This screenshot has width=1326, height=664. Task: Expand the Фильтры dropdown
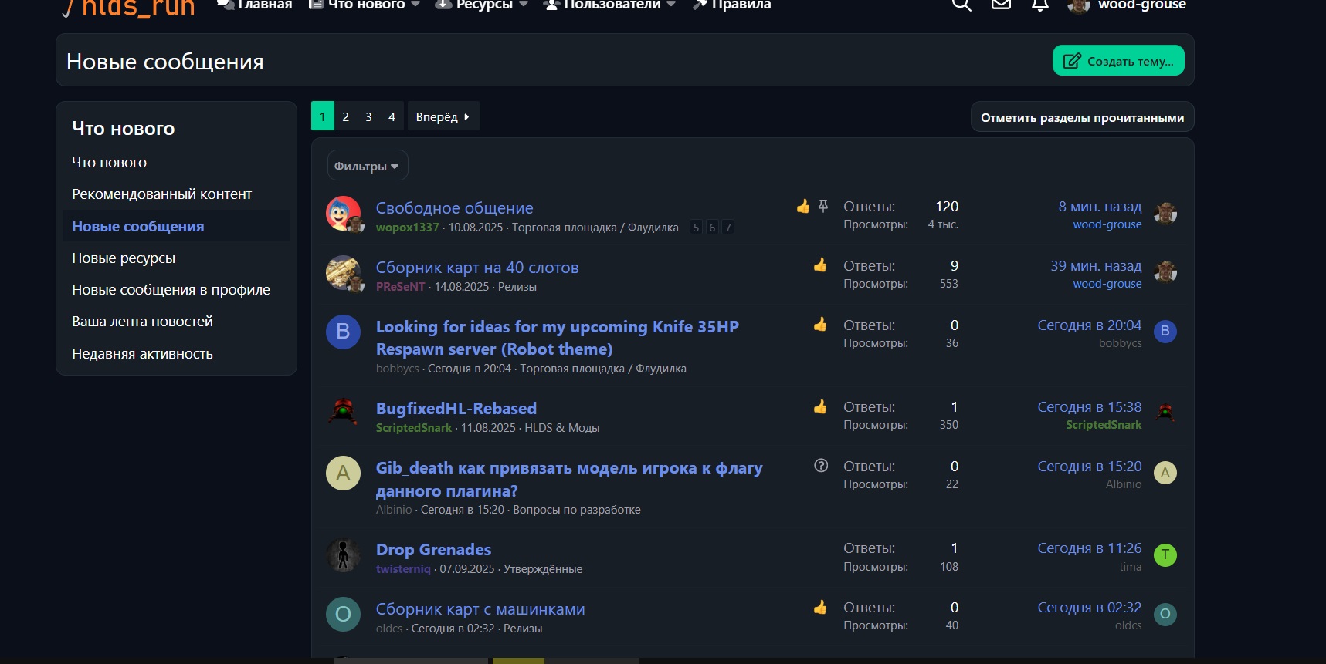coord(367,166)
